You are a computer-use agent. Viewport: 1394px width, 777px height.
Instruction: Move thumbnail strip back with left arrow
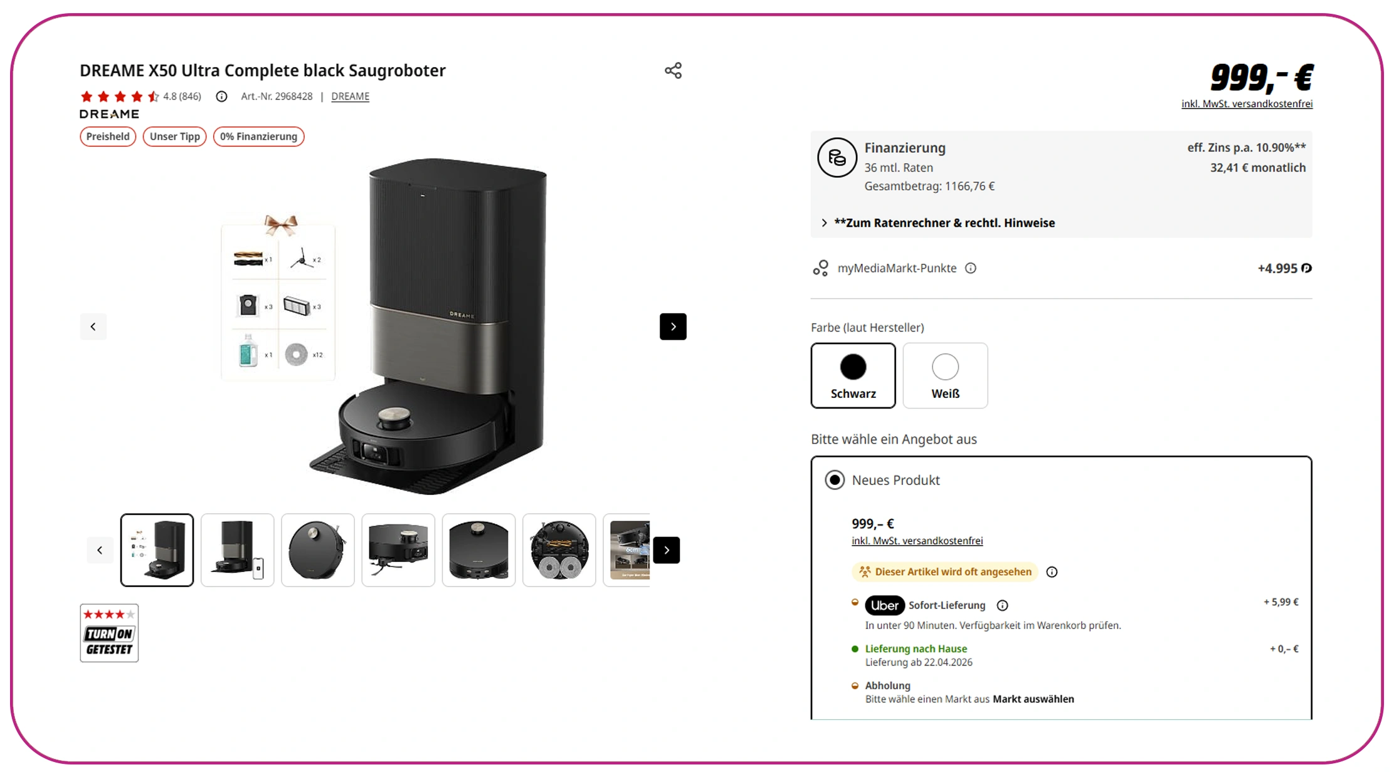(x=100, y=550)
